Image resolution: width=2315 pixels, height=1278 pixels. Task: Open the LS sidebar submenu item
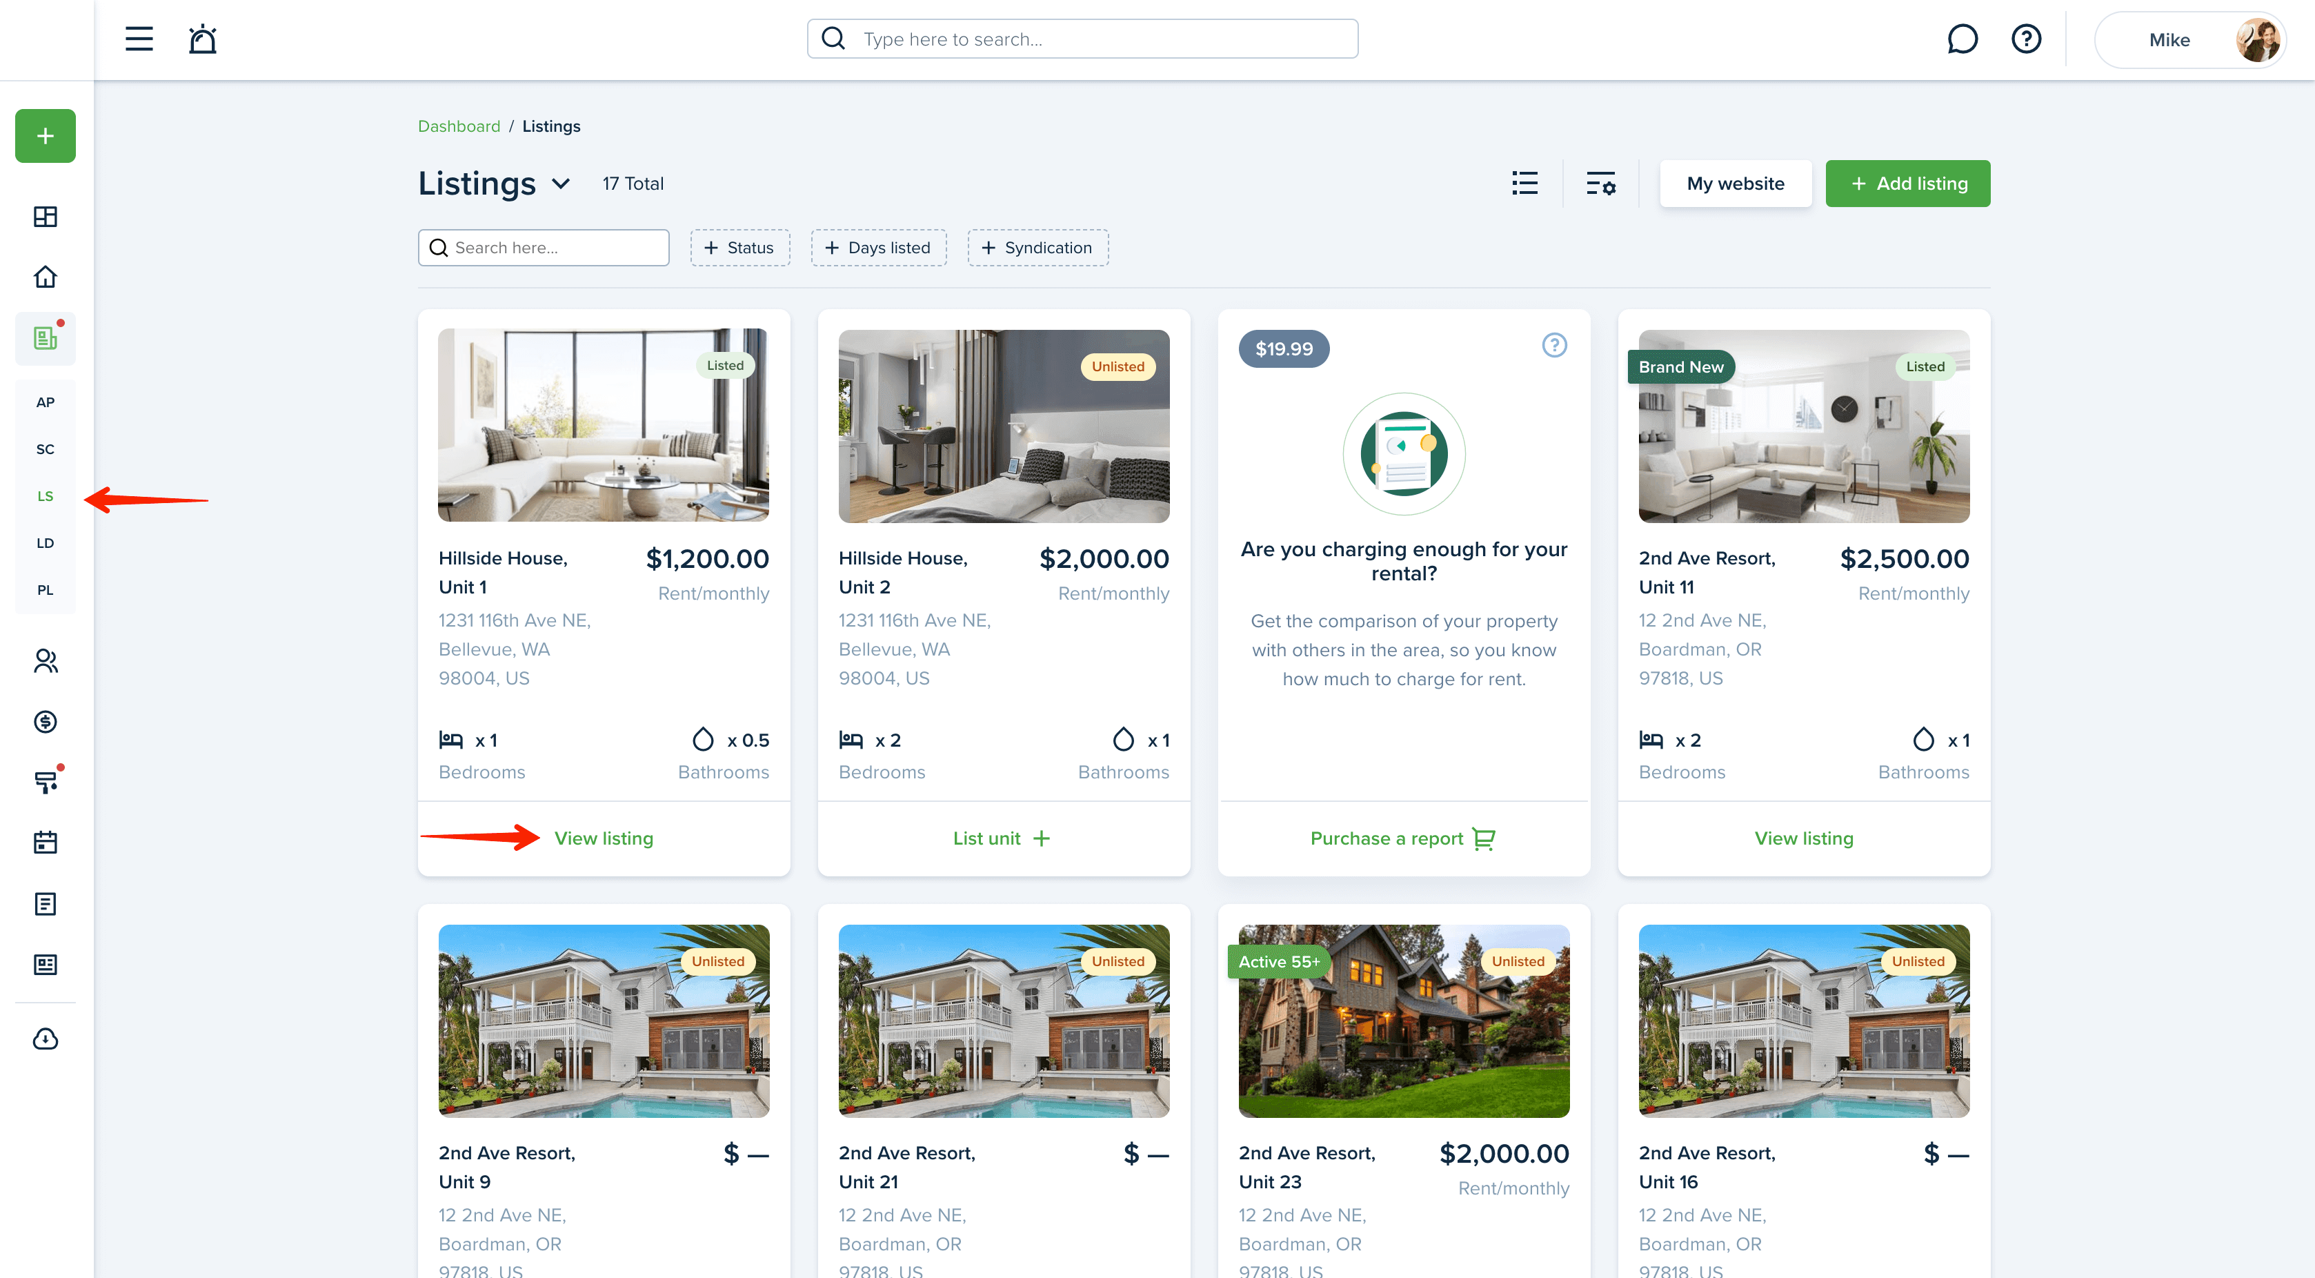[x=45, y=495]
